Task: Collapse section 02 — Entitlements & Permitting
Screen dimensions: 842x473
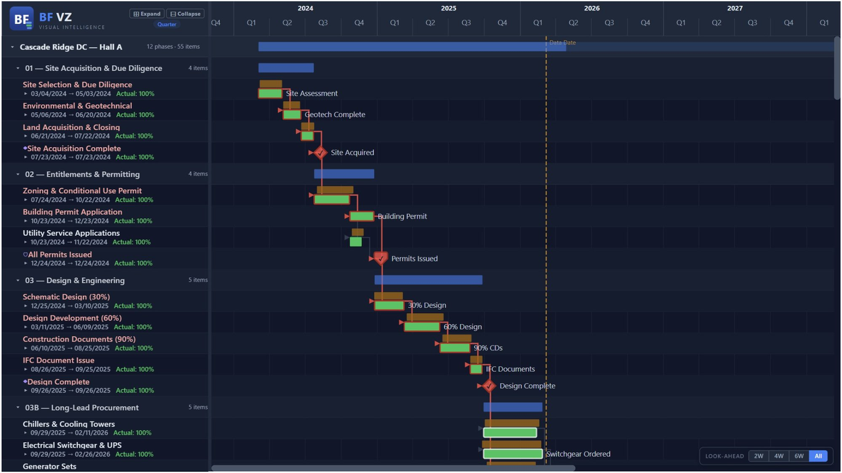Action: (x=17, y=174)
